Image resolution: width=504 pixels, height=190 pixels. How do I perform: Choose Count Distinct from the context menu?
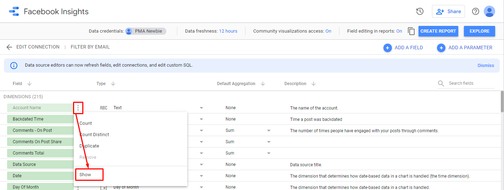pos(94,135)
